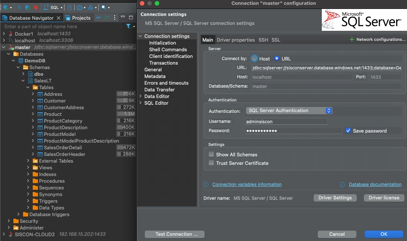Maximize the Database Navigator panel
This screenshot has height=241, width=407.
tap(131, 17)
